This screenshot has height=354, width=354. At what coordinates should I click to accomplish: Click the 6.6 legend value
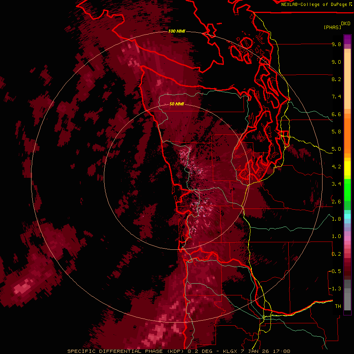pyautogui.click(x=336, y=114)
